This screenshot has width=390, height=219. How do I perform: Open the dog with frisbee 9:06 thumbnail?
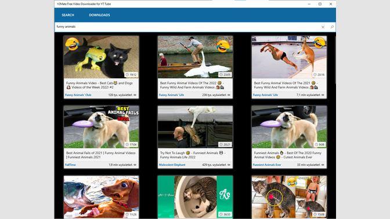click(289, 127)
